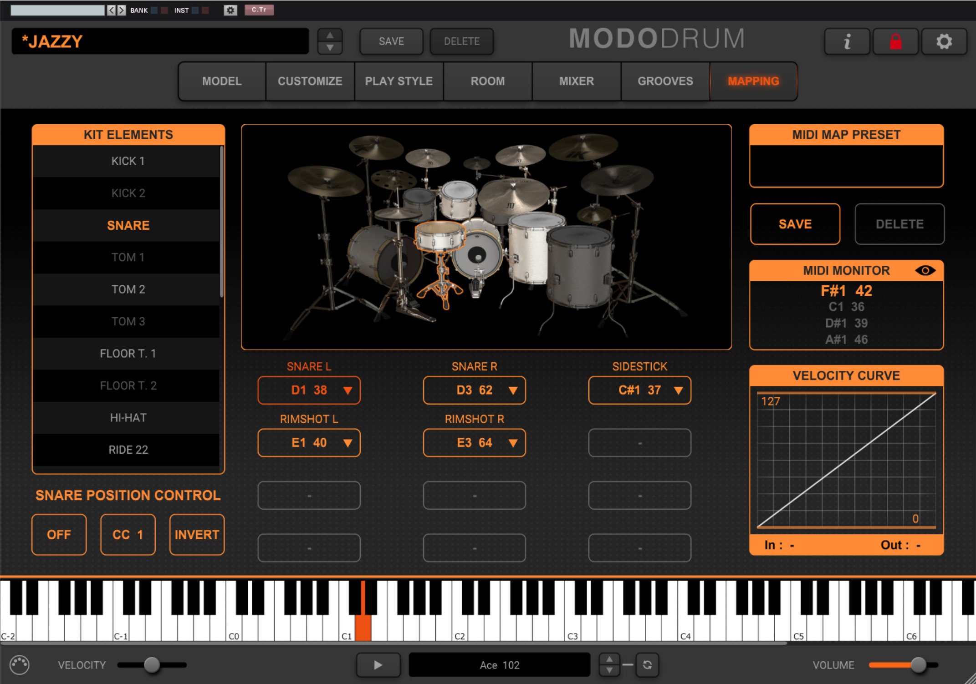Go to the ROOM tab

(488, 81)
